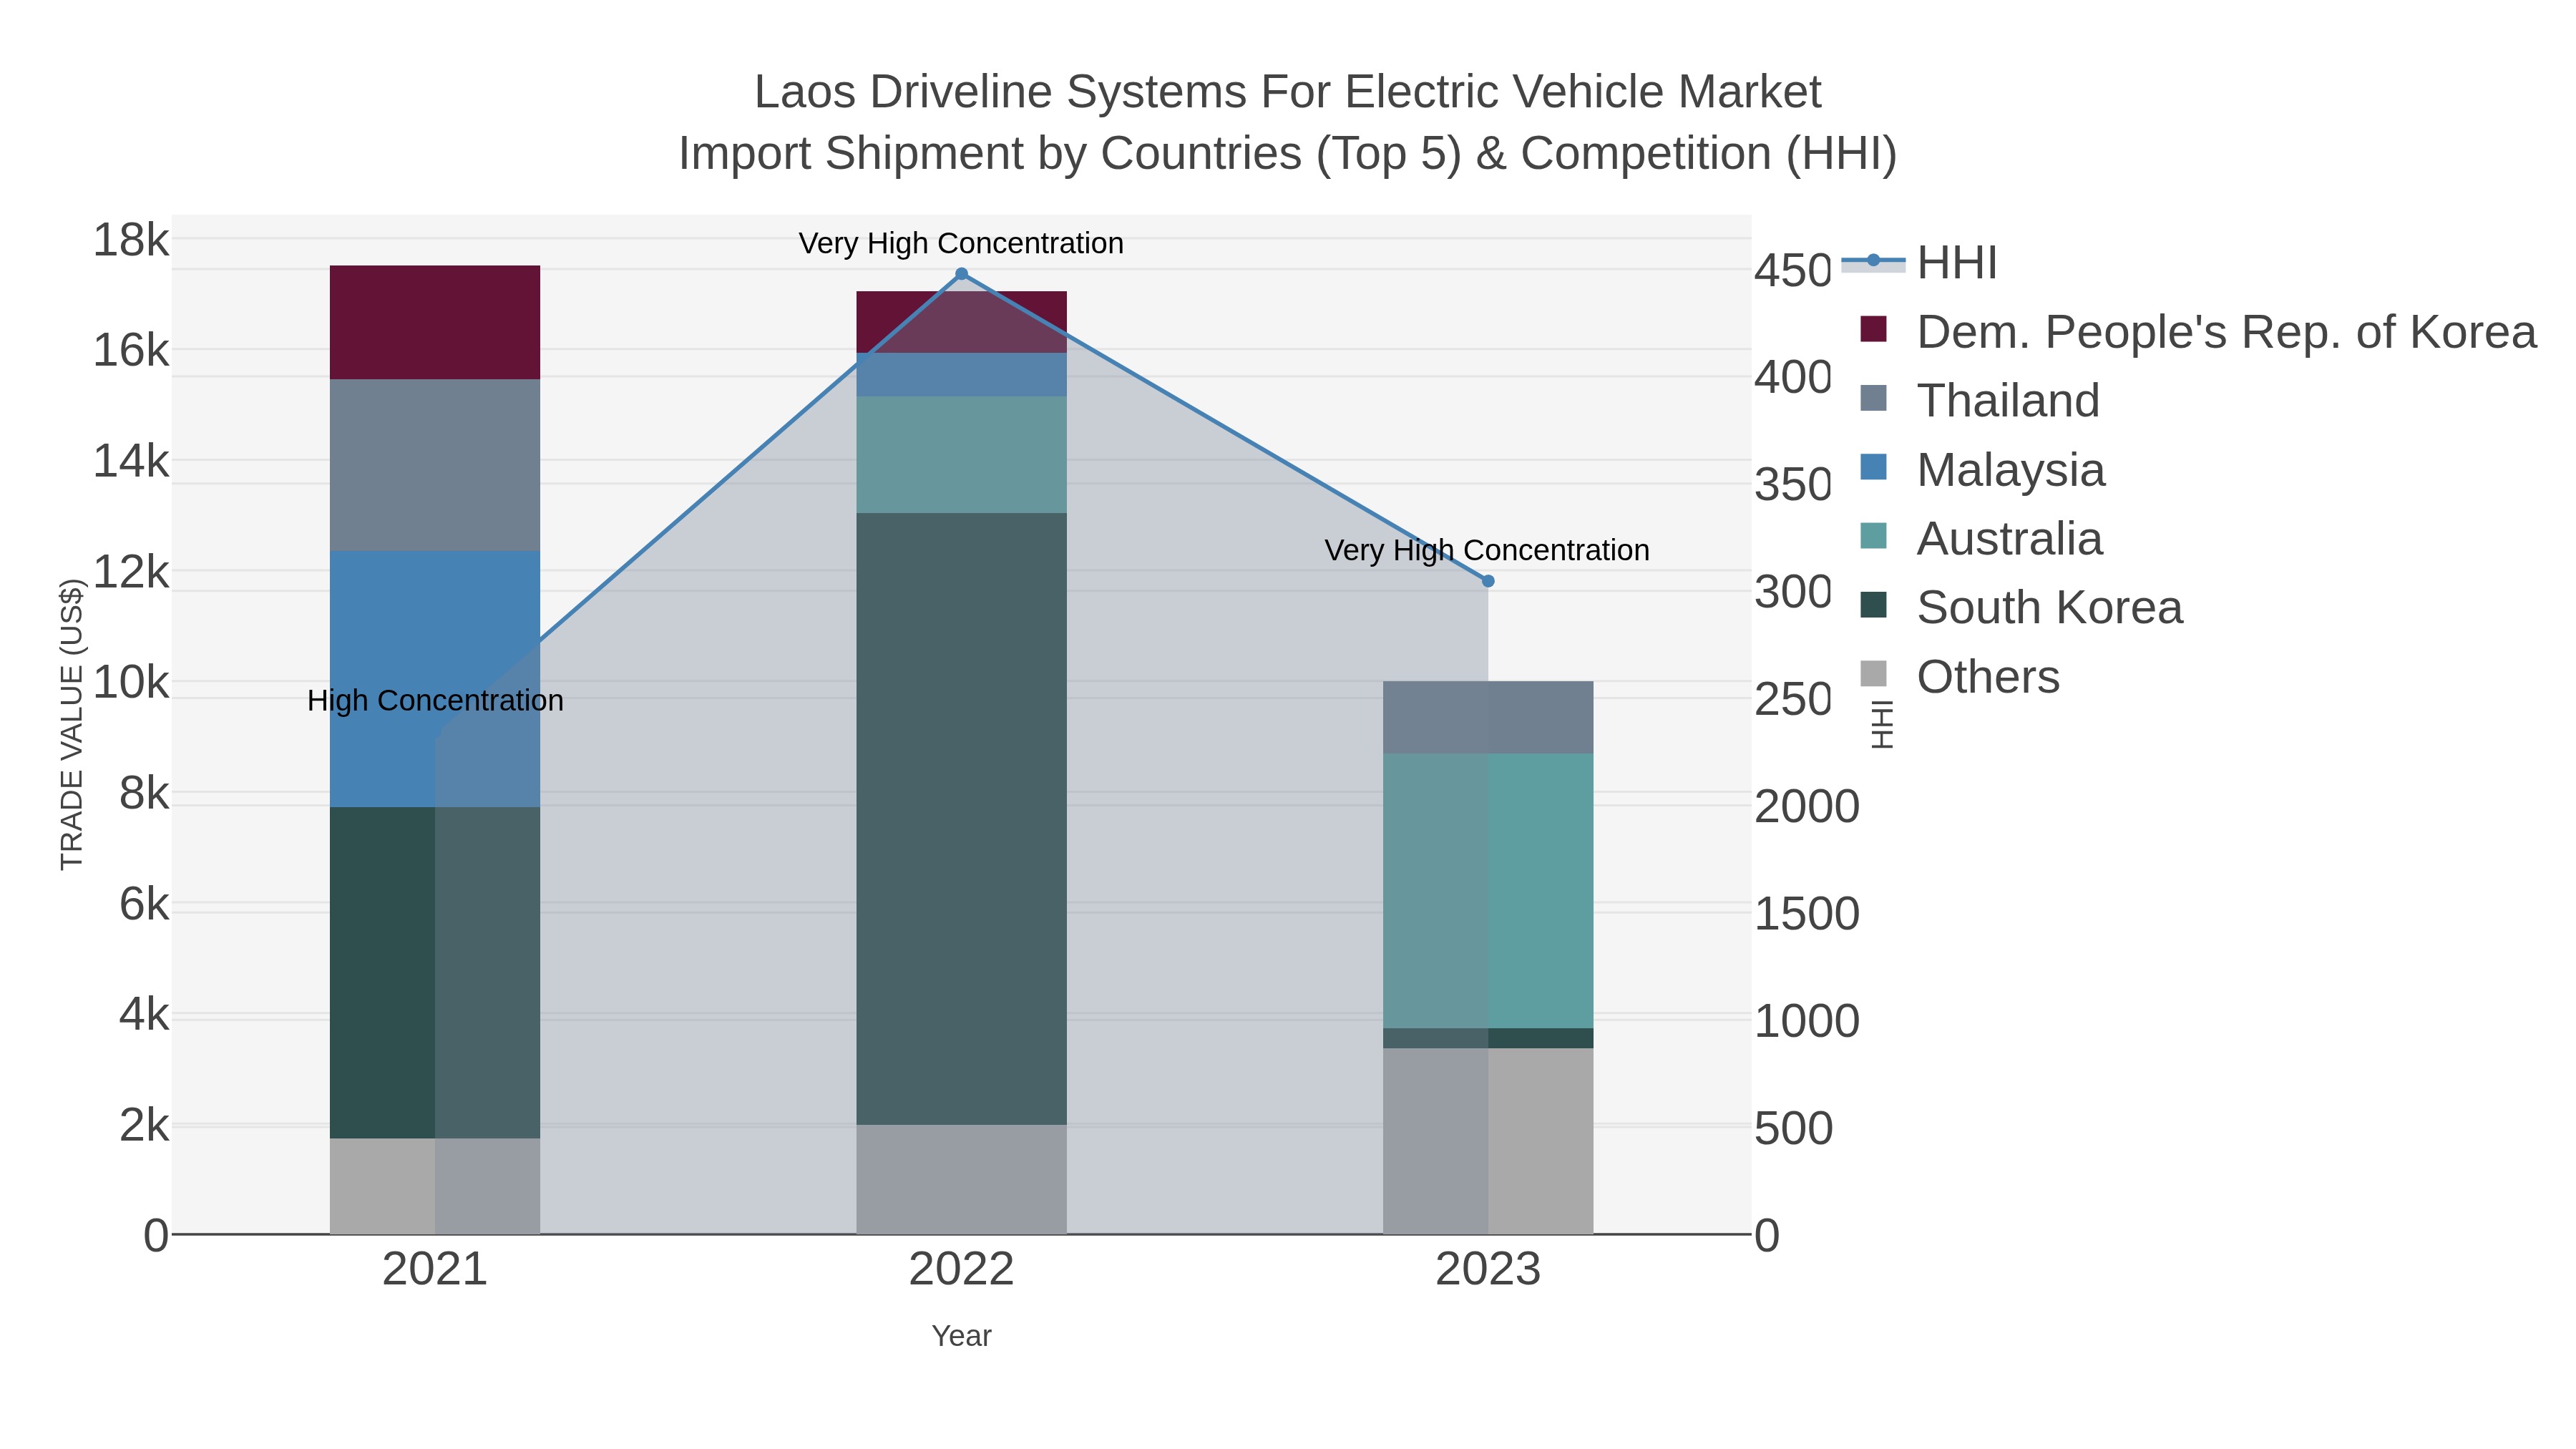Select the 2022 Malaysia bar segment
This screenshot has width=2576, height=1449.
pos(961,375)
